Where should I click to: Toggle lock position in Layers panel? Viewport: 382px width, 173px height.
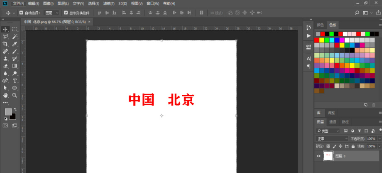(340, 146)
